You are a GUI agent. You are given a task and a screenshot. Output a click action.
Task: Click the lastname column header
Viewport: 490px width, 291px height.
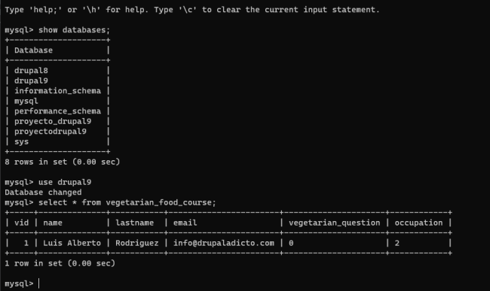pos(135,223)
